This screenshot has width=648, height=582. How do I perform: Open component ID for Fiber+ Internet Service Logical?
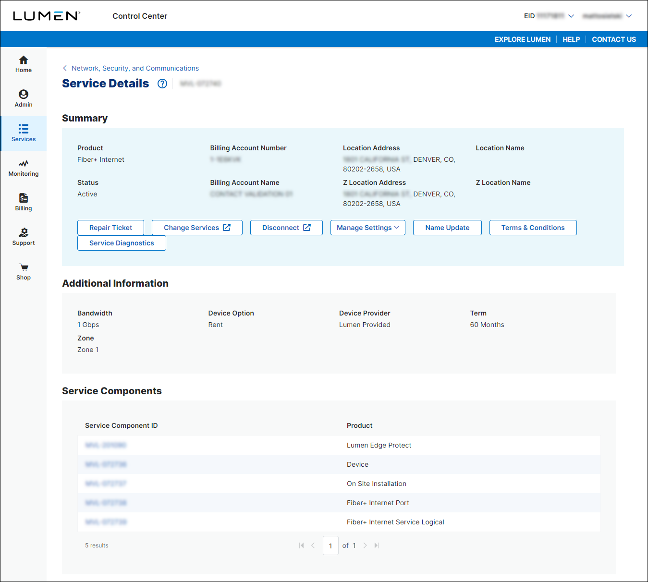(106, 522)
